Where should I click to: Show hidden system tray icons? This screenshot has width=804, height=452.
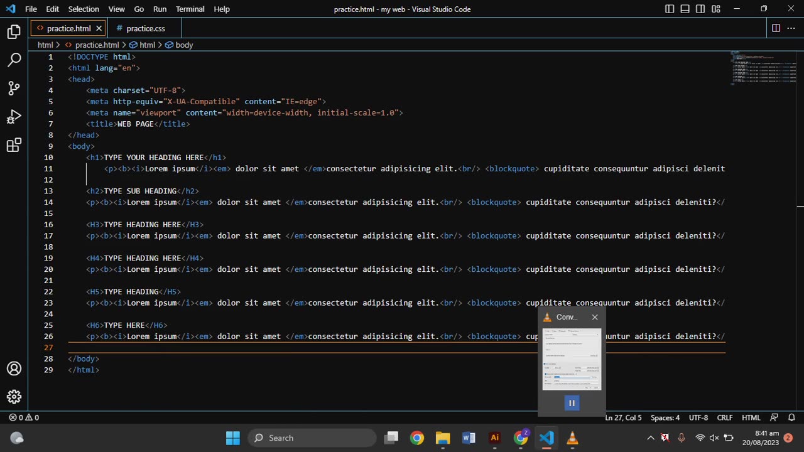(x=650, y=438)
